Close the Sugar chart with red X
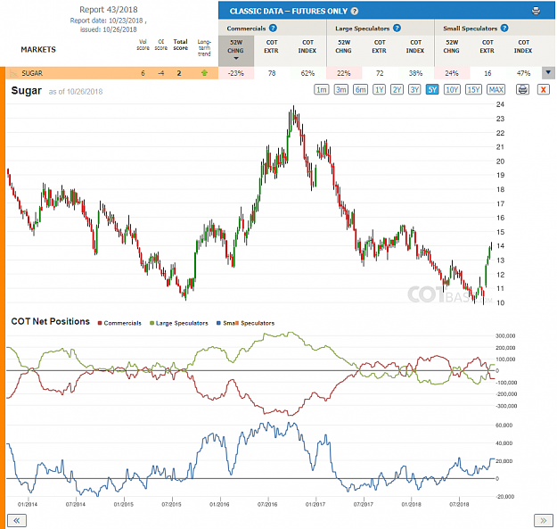The height and width of the screenshot is (529, 557). [x=543, y=89]
